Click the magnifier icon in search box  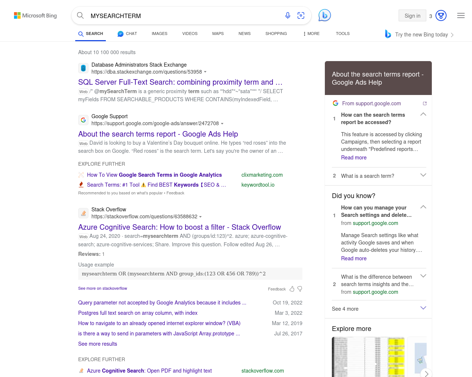[x=80, y=15]
